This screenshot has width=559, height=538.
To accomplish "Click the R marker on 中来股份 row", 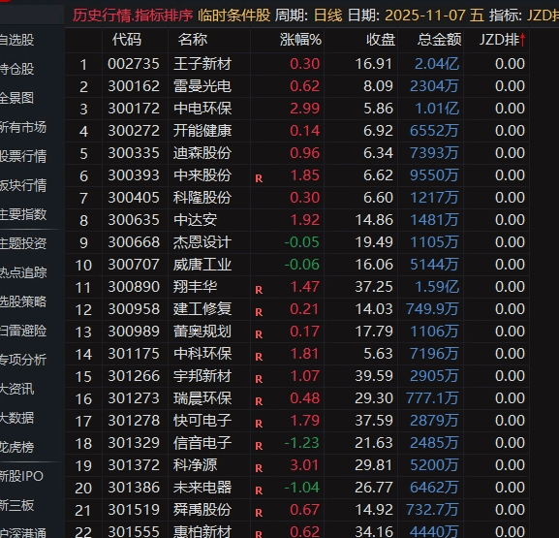I will (259, 178).
